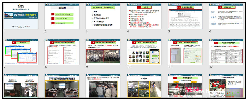Select slide showing classroom projector training session
248x101 pixels.
[x=62, y=86]
